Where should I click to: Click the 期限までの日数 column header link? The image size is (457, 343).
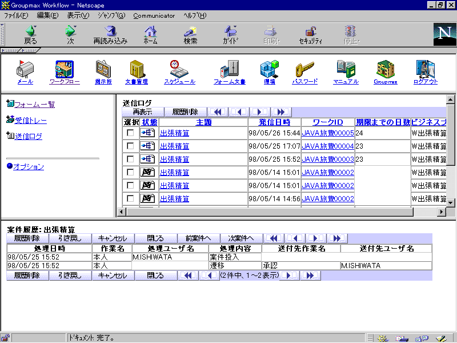[383, 122]
